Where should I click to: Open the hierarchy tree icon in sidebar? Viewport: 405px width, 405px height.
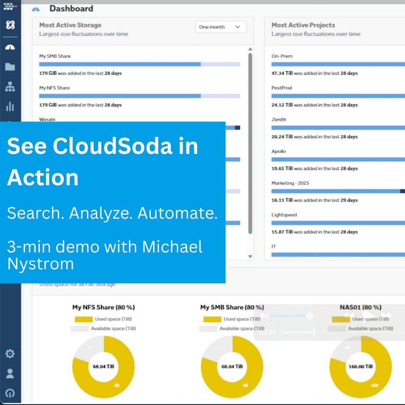coord(10,87)
